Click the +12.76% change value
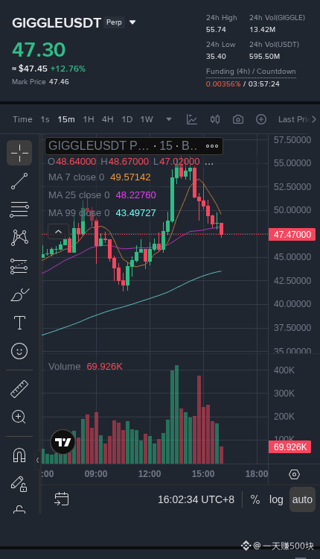Screen dimensions: 320x559 tap(68, 69)
